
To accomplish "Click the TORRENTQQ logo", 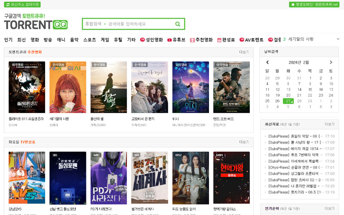I will click(36, 25).
